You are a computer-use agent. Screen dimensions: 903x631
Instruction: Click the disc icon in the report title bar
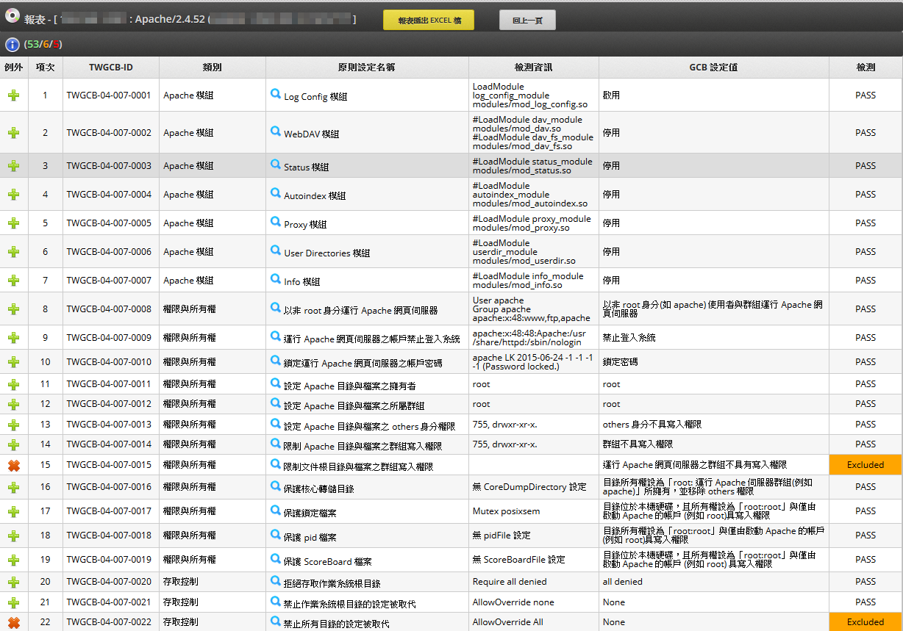click(x=12, y=17)
